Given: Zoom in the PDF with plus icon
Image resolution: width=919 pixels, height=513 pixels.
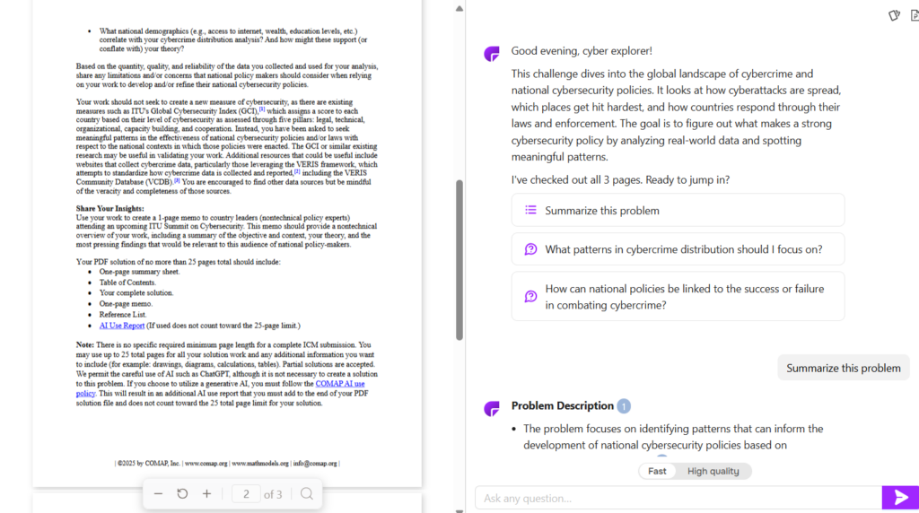Looking at the screenshot, I should [x=207, y=493].
